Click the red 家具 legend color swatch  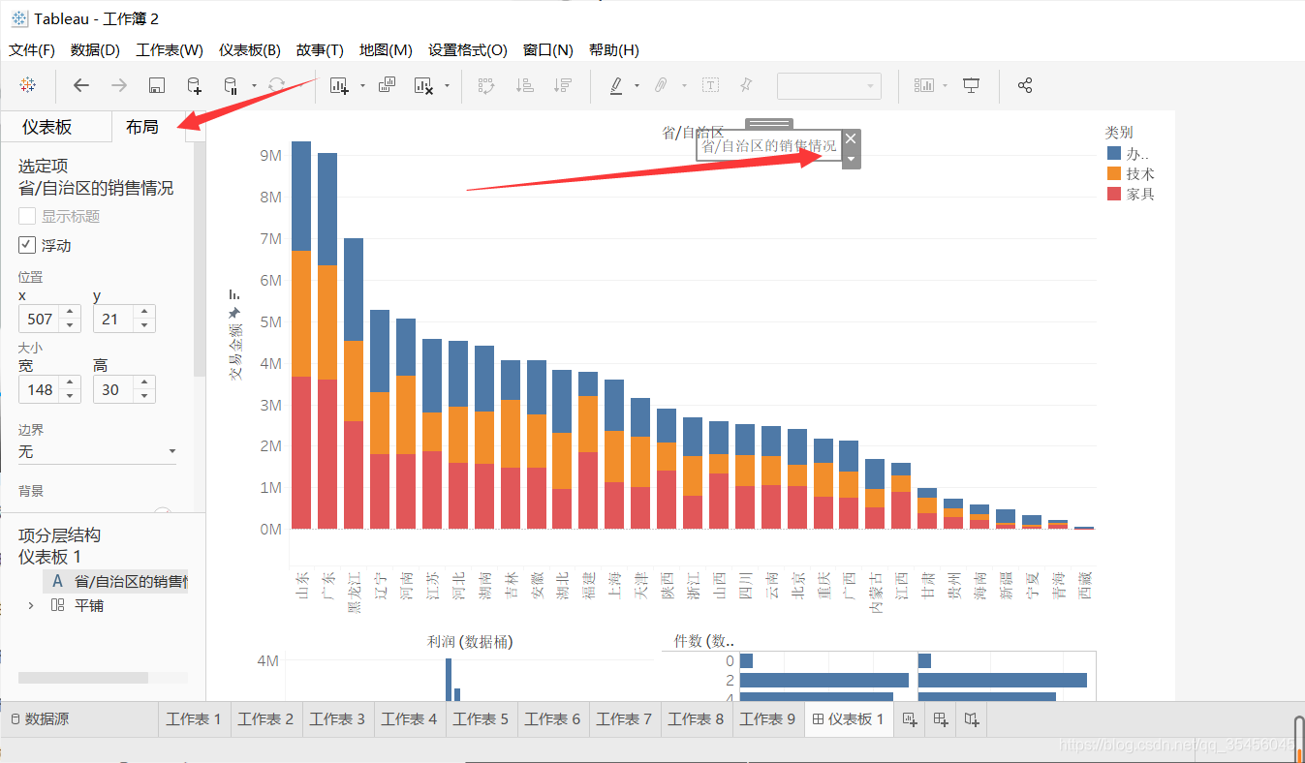[x=1113, y=194]
